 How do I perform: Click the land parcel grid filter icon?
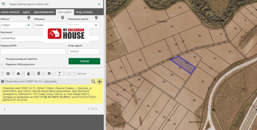pos(8,73)
